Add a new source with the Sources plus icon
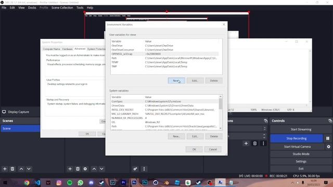The width and height of the screenshot is (333, 187). [x=70, y=169]
